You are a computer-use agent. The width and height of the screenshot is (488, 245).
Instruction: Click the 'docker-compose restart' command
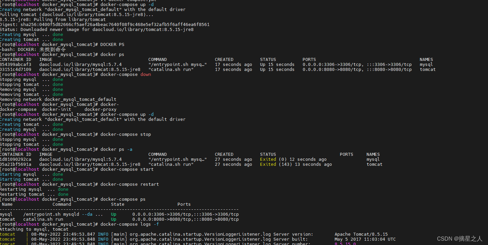[129, 184]
